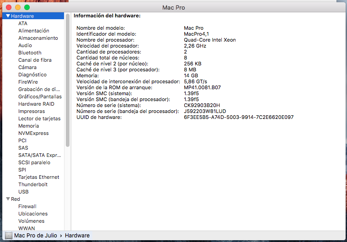
Task: Click the computer icon in path bar
Action: click(x=8, y=235)
